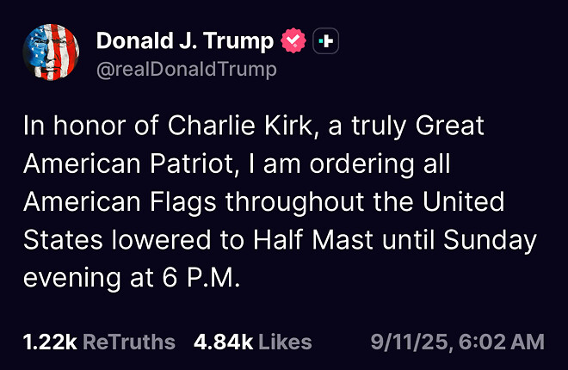The image size is (568, 370).
Task: Visit the @realDonaldTrump handle link
Action: coord(187,70)
